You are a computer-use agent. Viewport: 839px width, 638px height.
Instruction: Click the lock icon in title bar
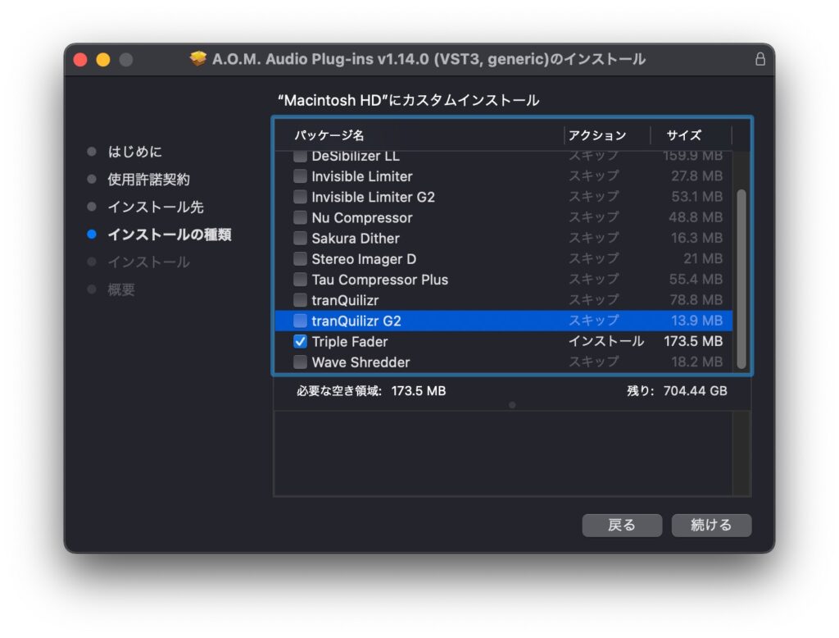(x=760, y=60)
